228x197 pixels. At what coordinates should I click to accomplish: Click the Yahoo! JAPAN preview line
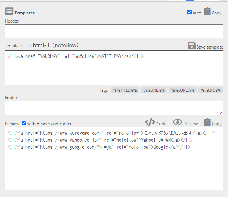point(100,140)
